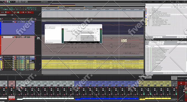Arm recording on the blue BEST VERSION track

(x=2, y=22)
